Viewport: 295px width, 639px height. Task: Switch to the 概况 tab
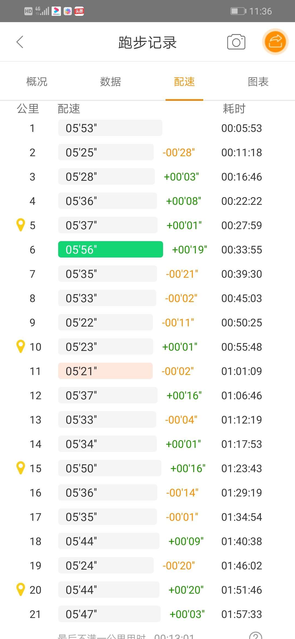point(37,82)
